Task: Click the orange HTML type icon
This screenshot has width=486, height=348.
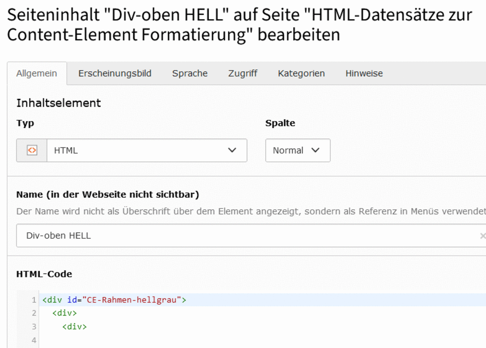Action: pos(32,151)
